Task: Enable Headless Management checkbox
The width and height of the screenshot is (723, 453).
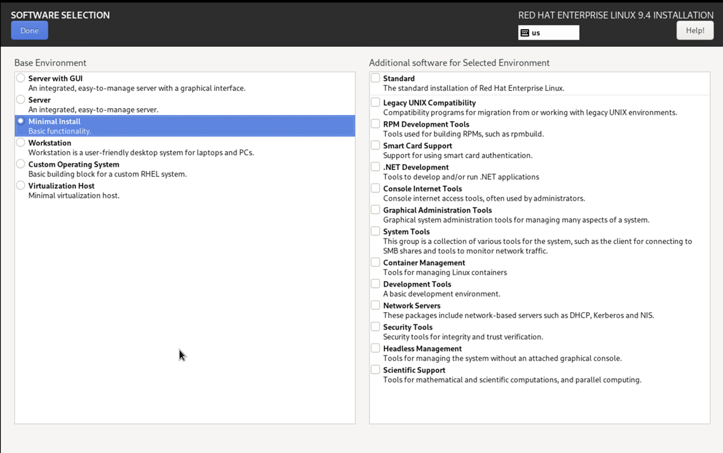Action: pos(375,348)
